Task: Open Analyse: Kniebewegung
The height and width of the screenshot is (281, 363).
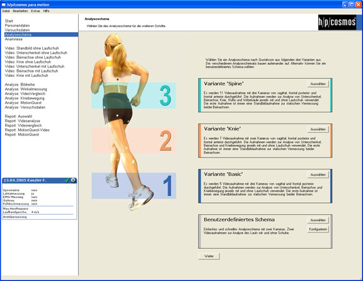Action: click(x=25, y=98)
